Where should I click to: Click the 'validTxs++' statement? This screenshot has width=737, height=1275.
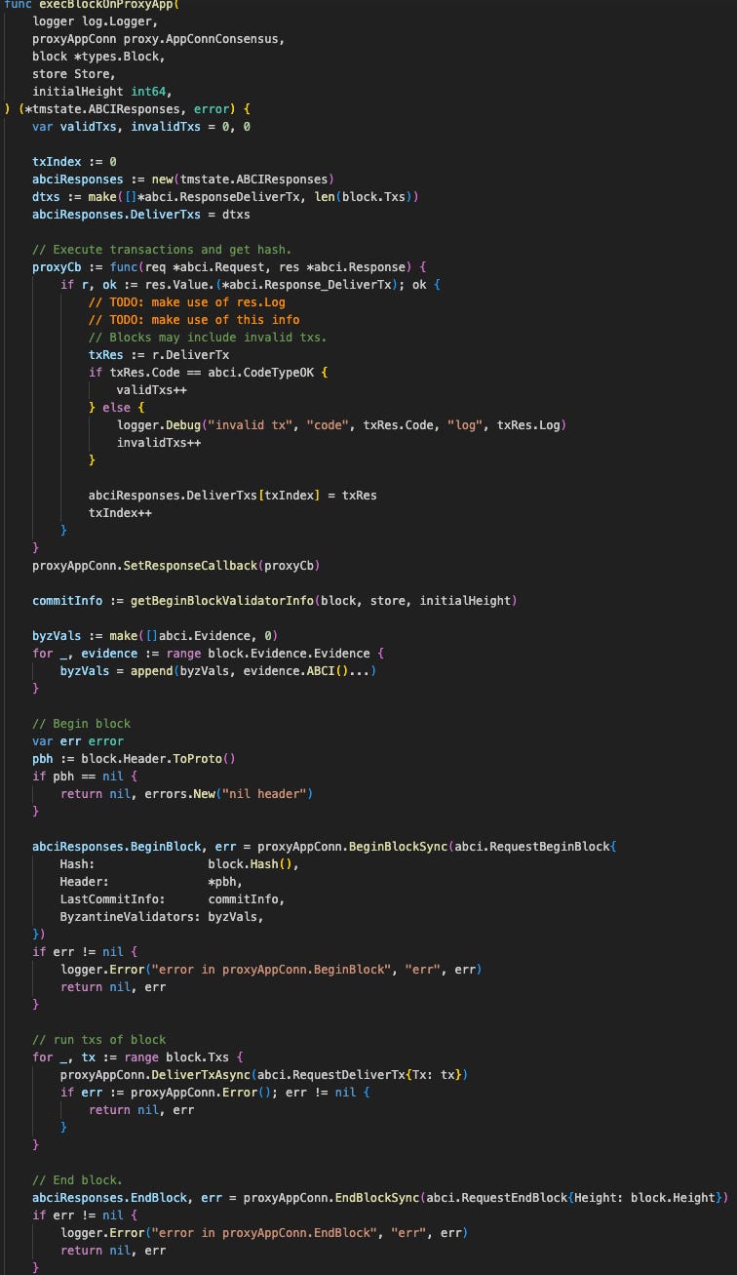click(151, 389)
